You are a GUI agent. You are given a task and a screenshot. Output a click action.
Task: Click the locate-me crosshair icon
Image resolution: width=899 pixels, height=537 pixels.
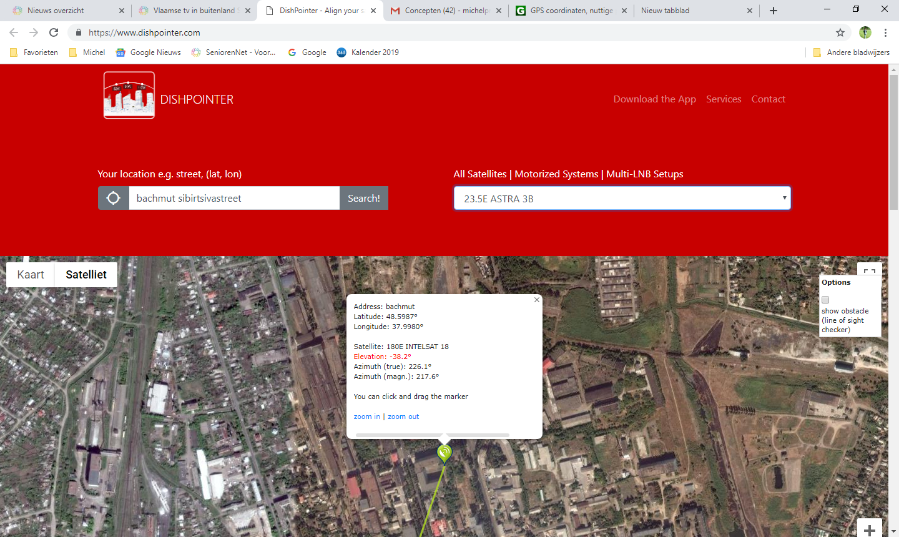(113, 198)
